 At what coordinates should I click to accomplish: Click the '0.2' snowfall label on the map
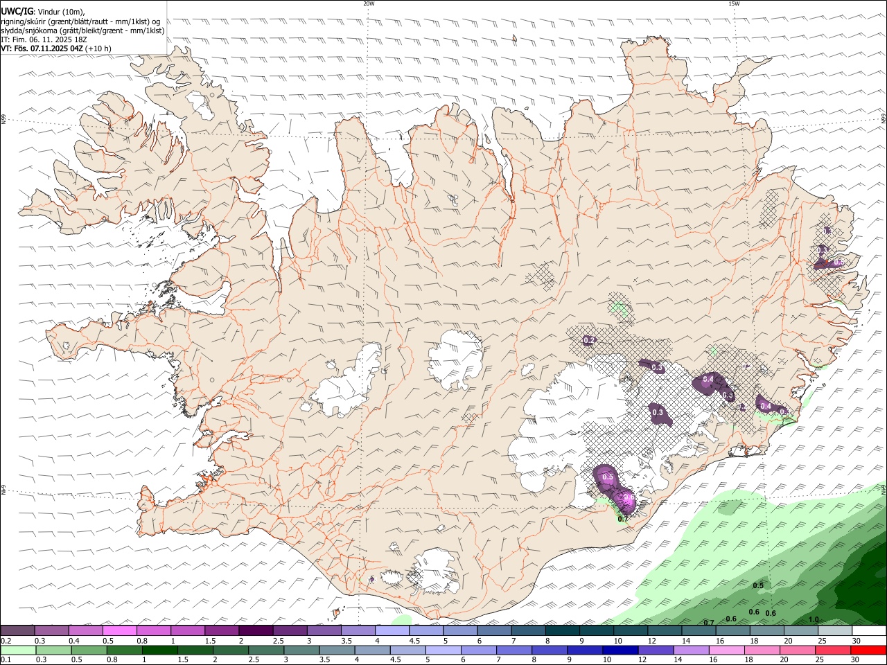(590, 340)
